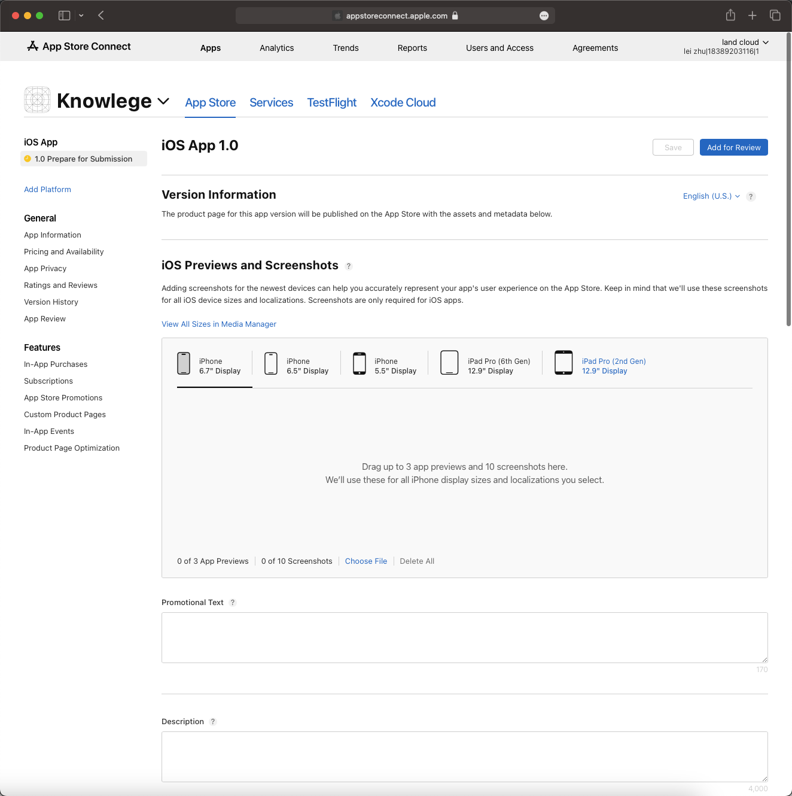Go back with Safari back arrow
The image size is (792, 796).
(101, 16)
